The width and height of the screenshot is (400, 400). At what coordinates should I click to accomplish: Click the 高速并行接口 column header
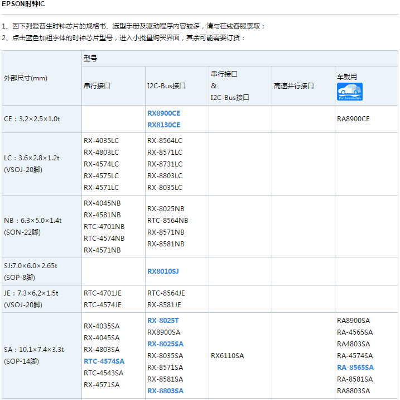pyautogui.click(x=294, y=86)
